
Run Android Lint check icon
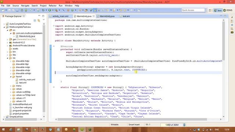click(31, 10)
